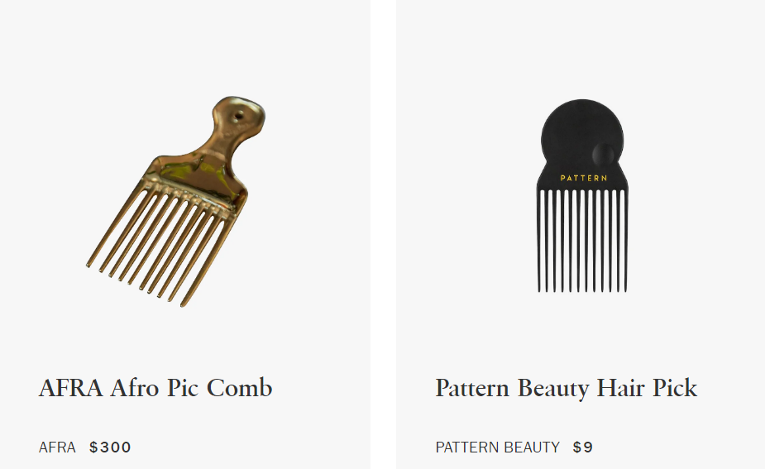Click the AFRA Afro Pic Comb title
765x469 pixels.
click(155, 388)
